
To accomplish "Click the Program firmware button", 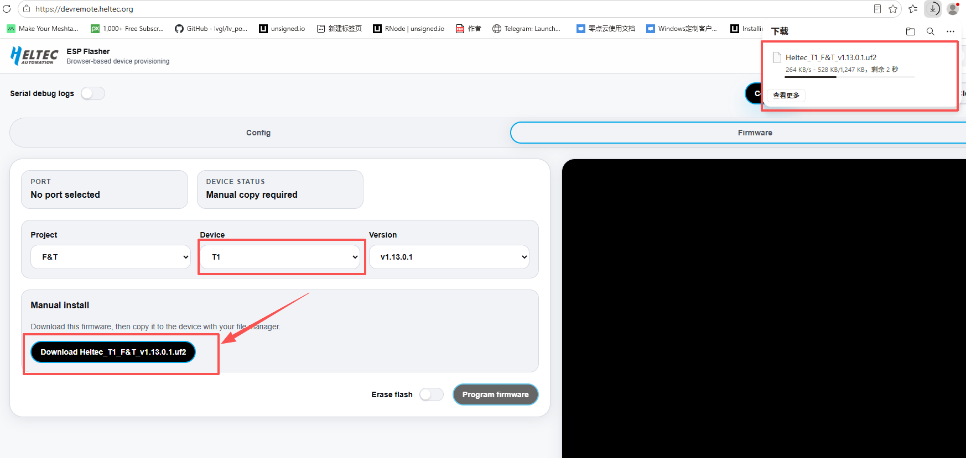I will [496, 394].
